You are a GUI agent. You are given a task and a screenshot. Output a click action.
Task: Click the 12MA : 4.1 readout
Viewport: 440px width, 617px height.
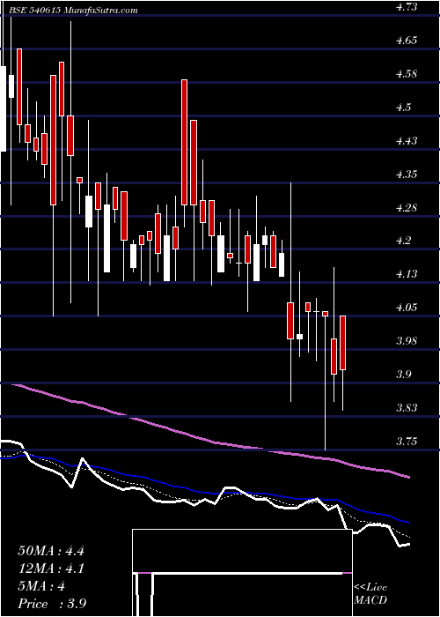point(51,569)
